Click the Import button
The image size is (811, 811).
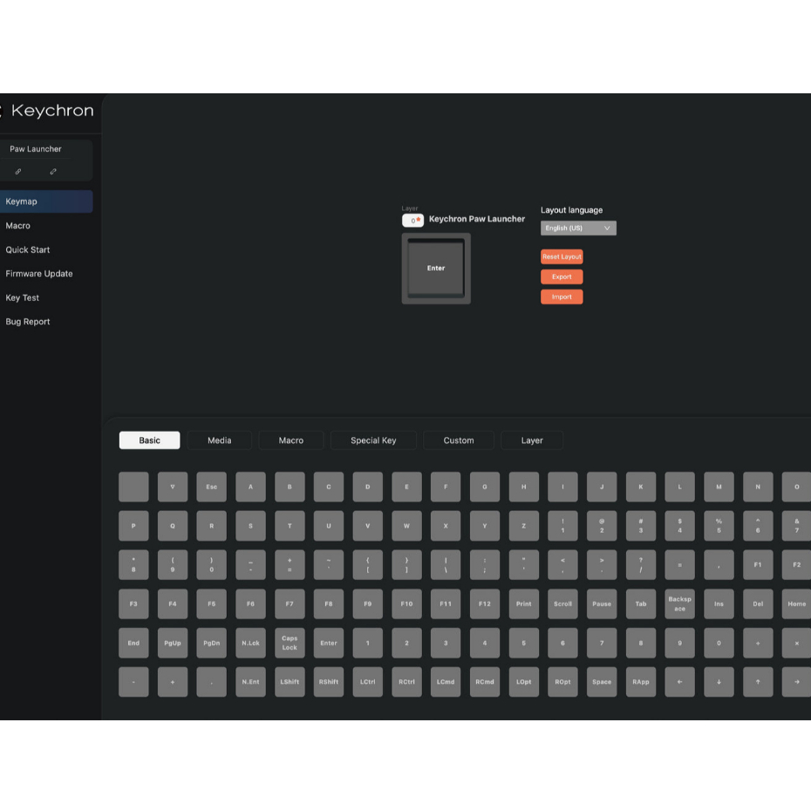pos(562,296)
